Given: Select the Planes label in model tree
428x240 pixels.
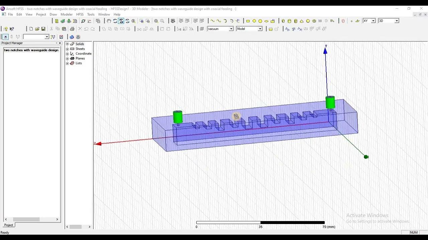Looking at the screenshot, I should pyautogui.click(x=80, y=59).
